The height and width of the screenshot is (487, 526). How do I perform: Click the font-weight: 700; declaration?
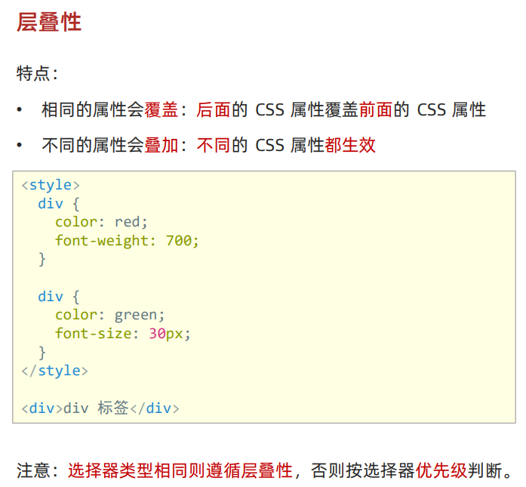127,241
